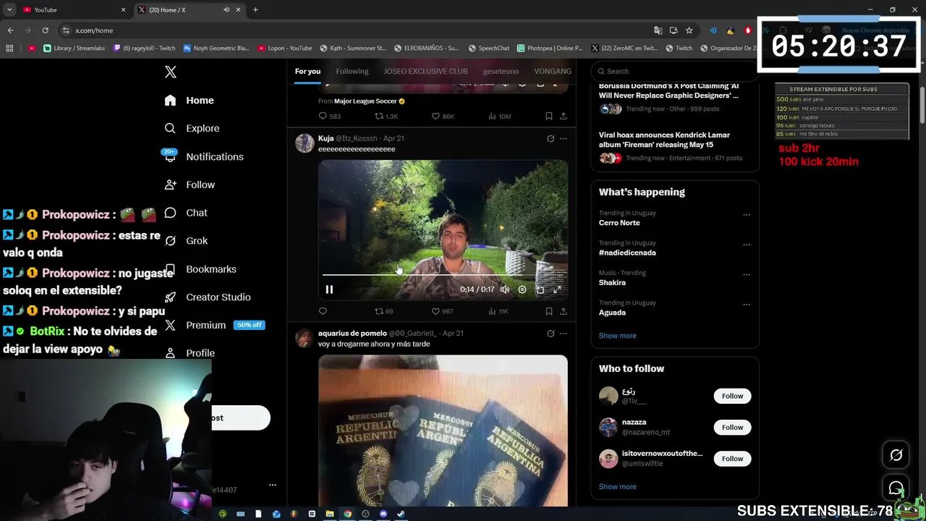The image size is (926, 521).
Task: Pause Kuja's playing video
Action: (329, 289)
